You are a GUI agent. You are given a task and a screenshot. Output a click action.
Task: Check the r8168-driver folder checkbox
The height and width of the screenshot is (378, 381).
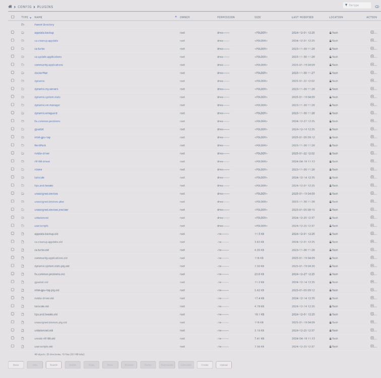click(13, 161)
